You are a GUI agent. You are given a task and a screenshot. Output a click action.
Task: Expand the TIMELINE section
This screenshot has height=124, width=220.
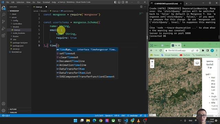pos(13,113)
